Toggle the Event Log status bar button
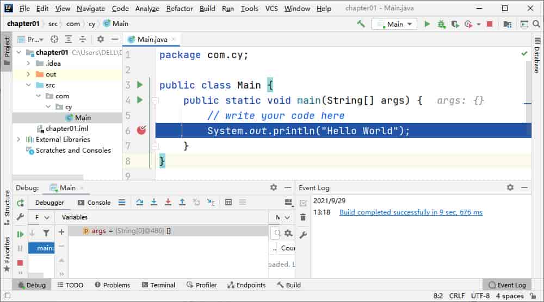This screenshot has height=302, width=544. point(507,285)
